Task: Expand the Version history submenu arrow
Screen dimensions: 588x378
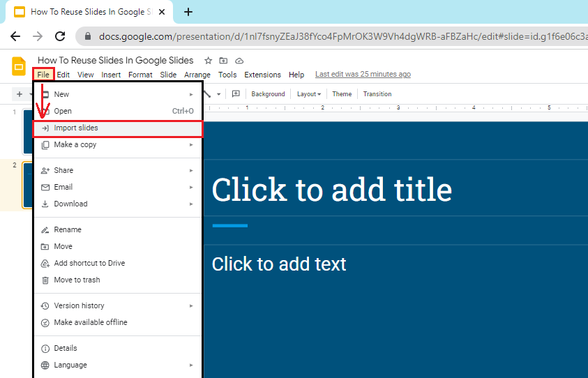Action: click(x=191, y=305)
